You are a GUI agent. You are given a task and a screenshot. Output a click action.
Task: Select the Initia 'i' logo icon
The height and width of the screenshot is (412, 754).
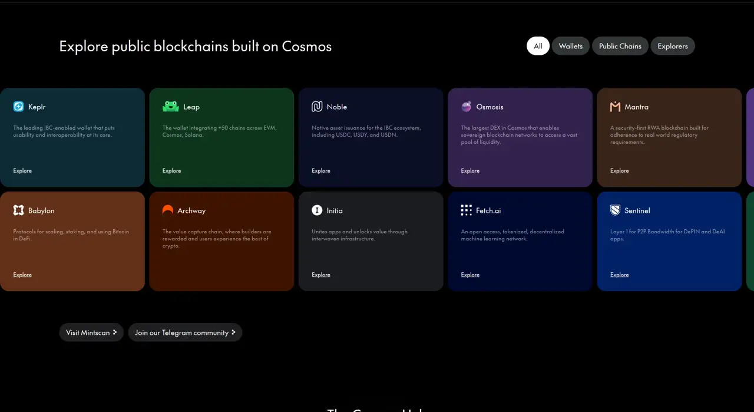click(317, 210)
